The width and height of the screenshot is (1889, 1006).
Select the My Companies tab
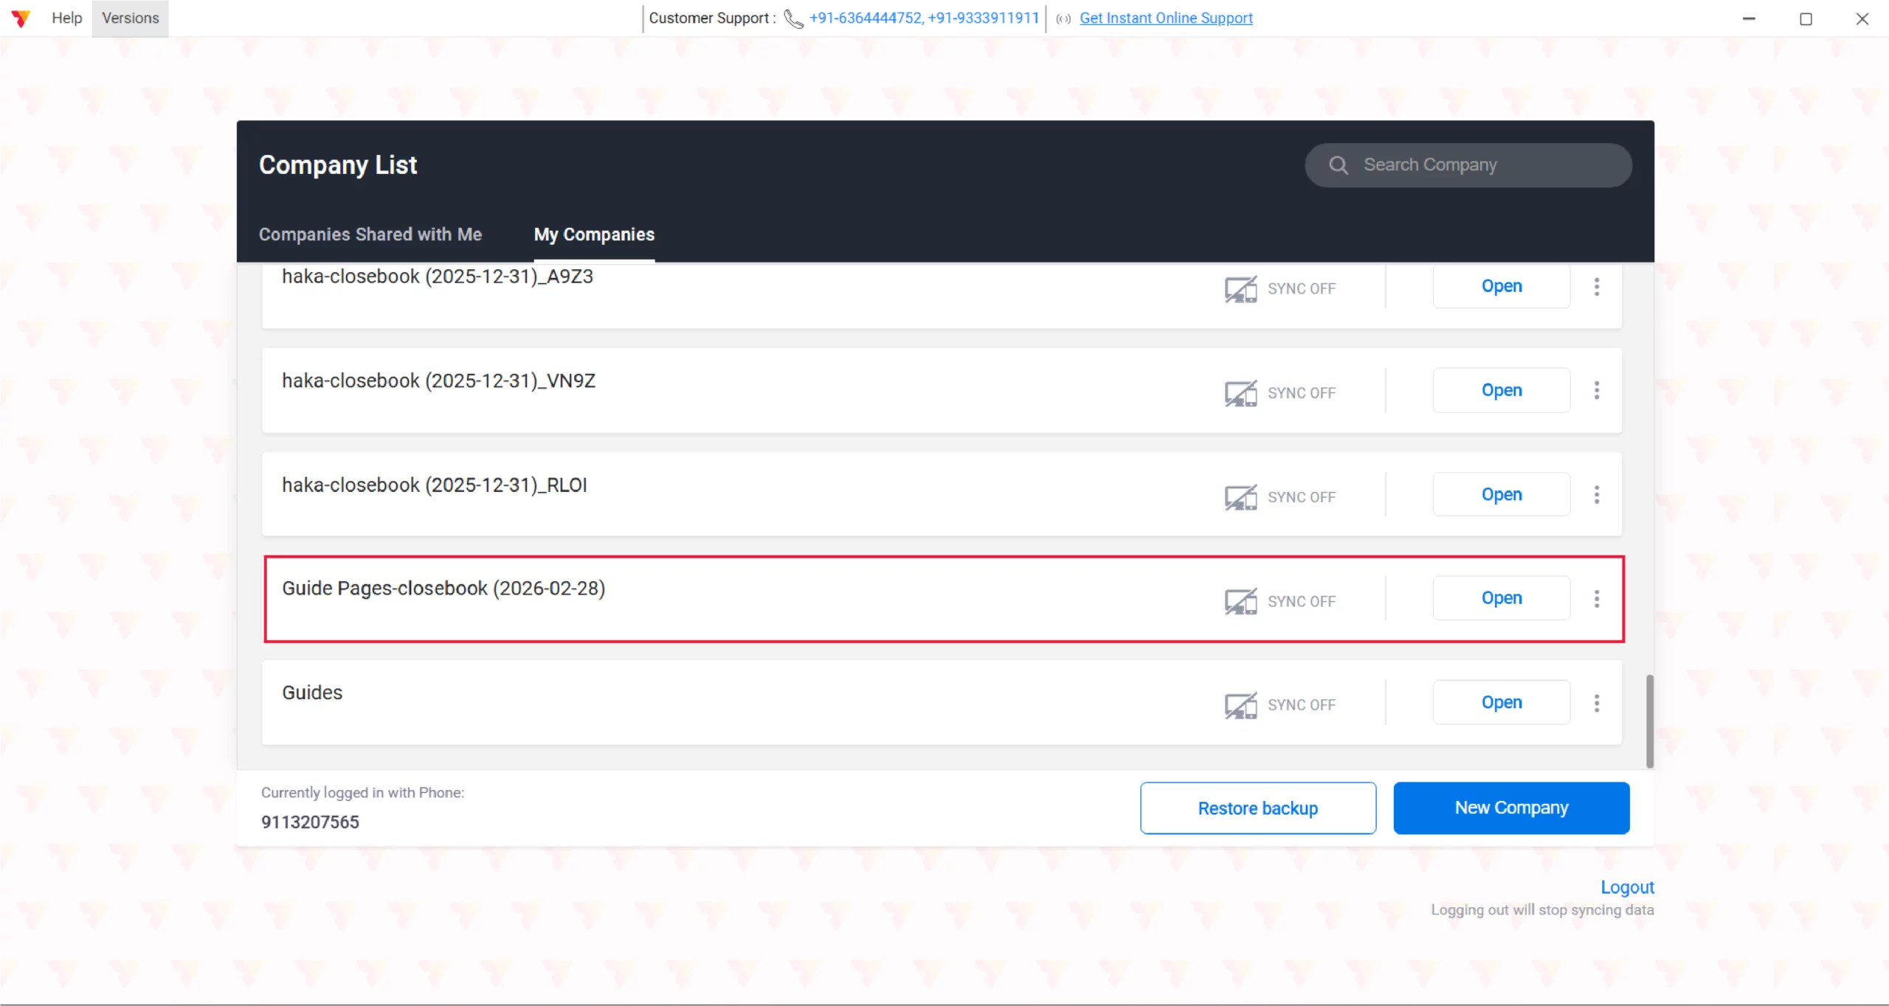tap(594, 235)
